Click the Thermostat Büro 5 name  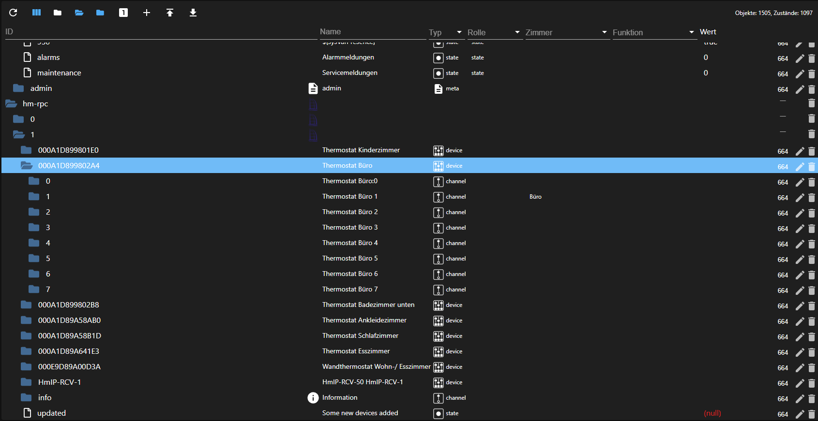pyautogui.click(x=350, y=258)
